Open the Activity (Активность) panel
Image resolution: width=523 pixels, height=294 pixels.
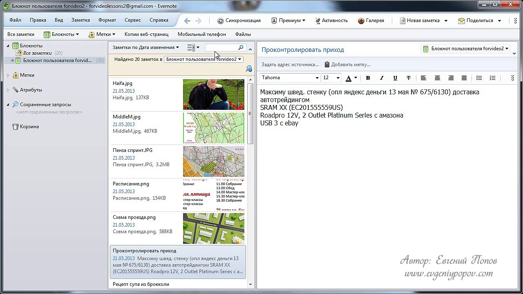(331, 20)
